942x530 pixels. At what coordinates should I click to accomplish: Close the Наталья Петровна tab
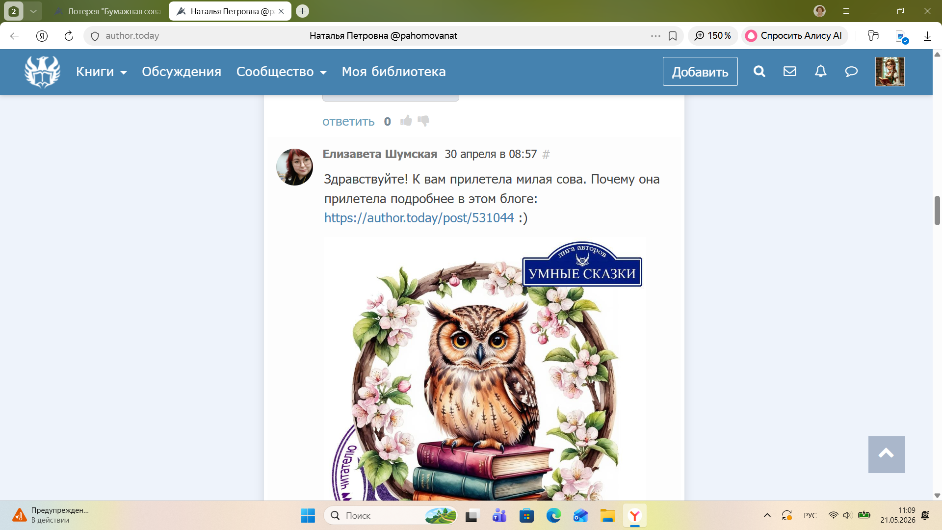point(281,11)
